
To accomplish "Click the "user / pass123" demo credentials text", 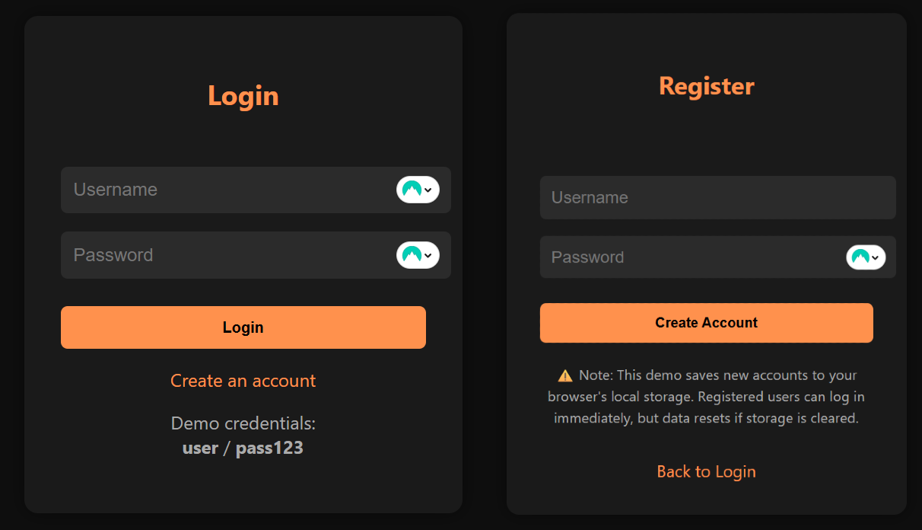I will (x=243, y=448).
